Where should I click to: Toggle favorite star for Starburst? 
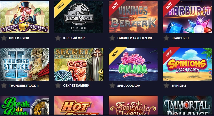pos(166,38)
